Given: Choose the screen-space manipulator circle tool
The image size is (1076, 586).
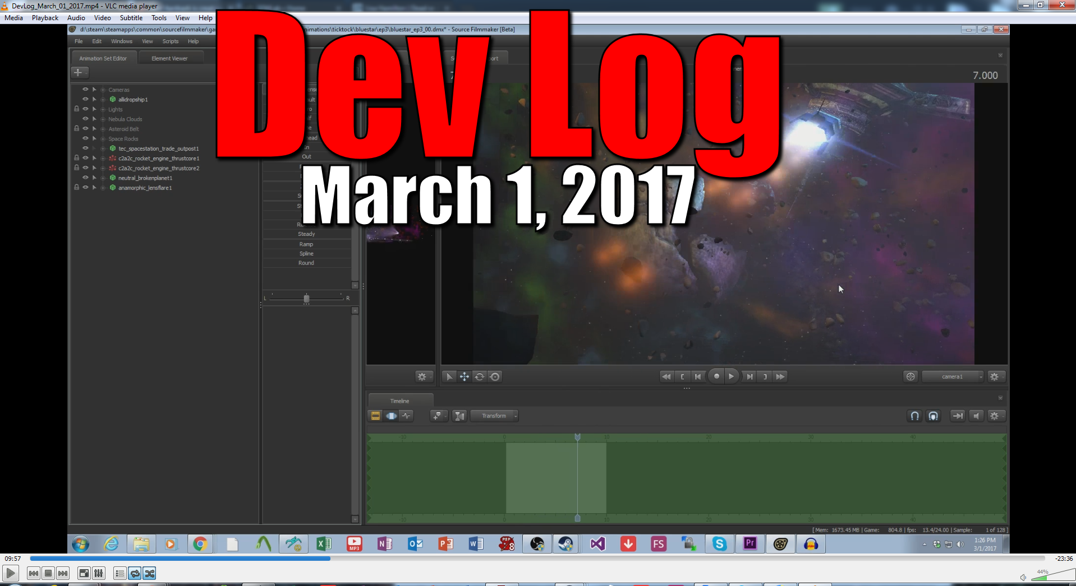Looking at the screenshot, I should point(495,376).
